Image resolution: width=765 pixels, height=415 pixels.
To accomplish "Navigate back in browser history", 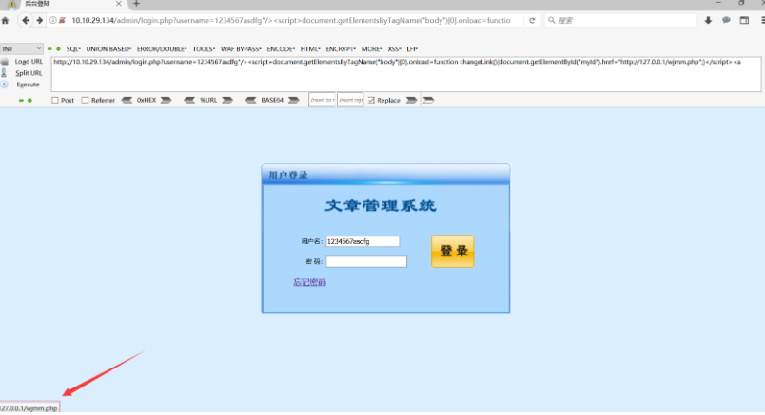I will pyautogui.click(x=26, y=21).
